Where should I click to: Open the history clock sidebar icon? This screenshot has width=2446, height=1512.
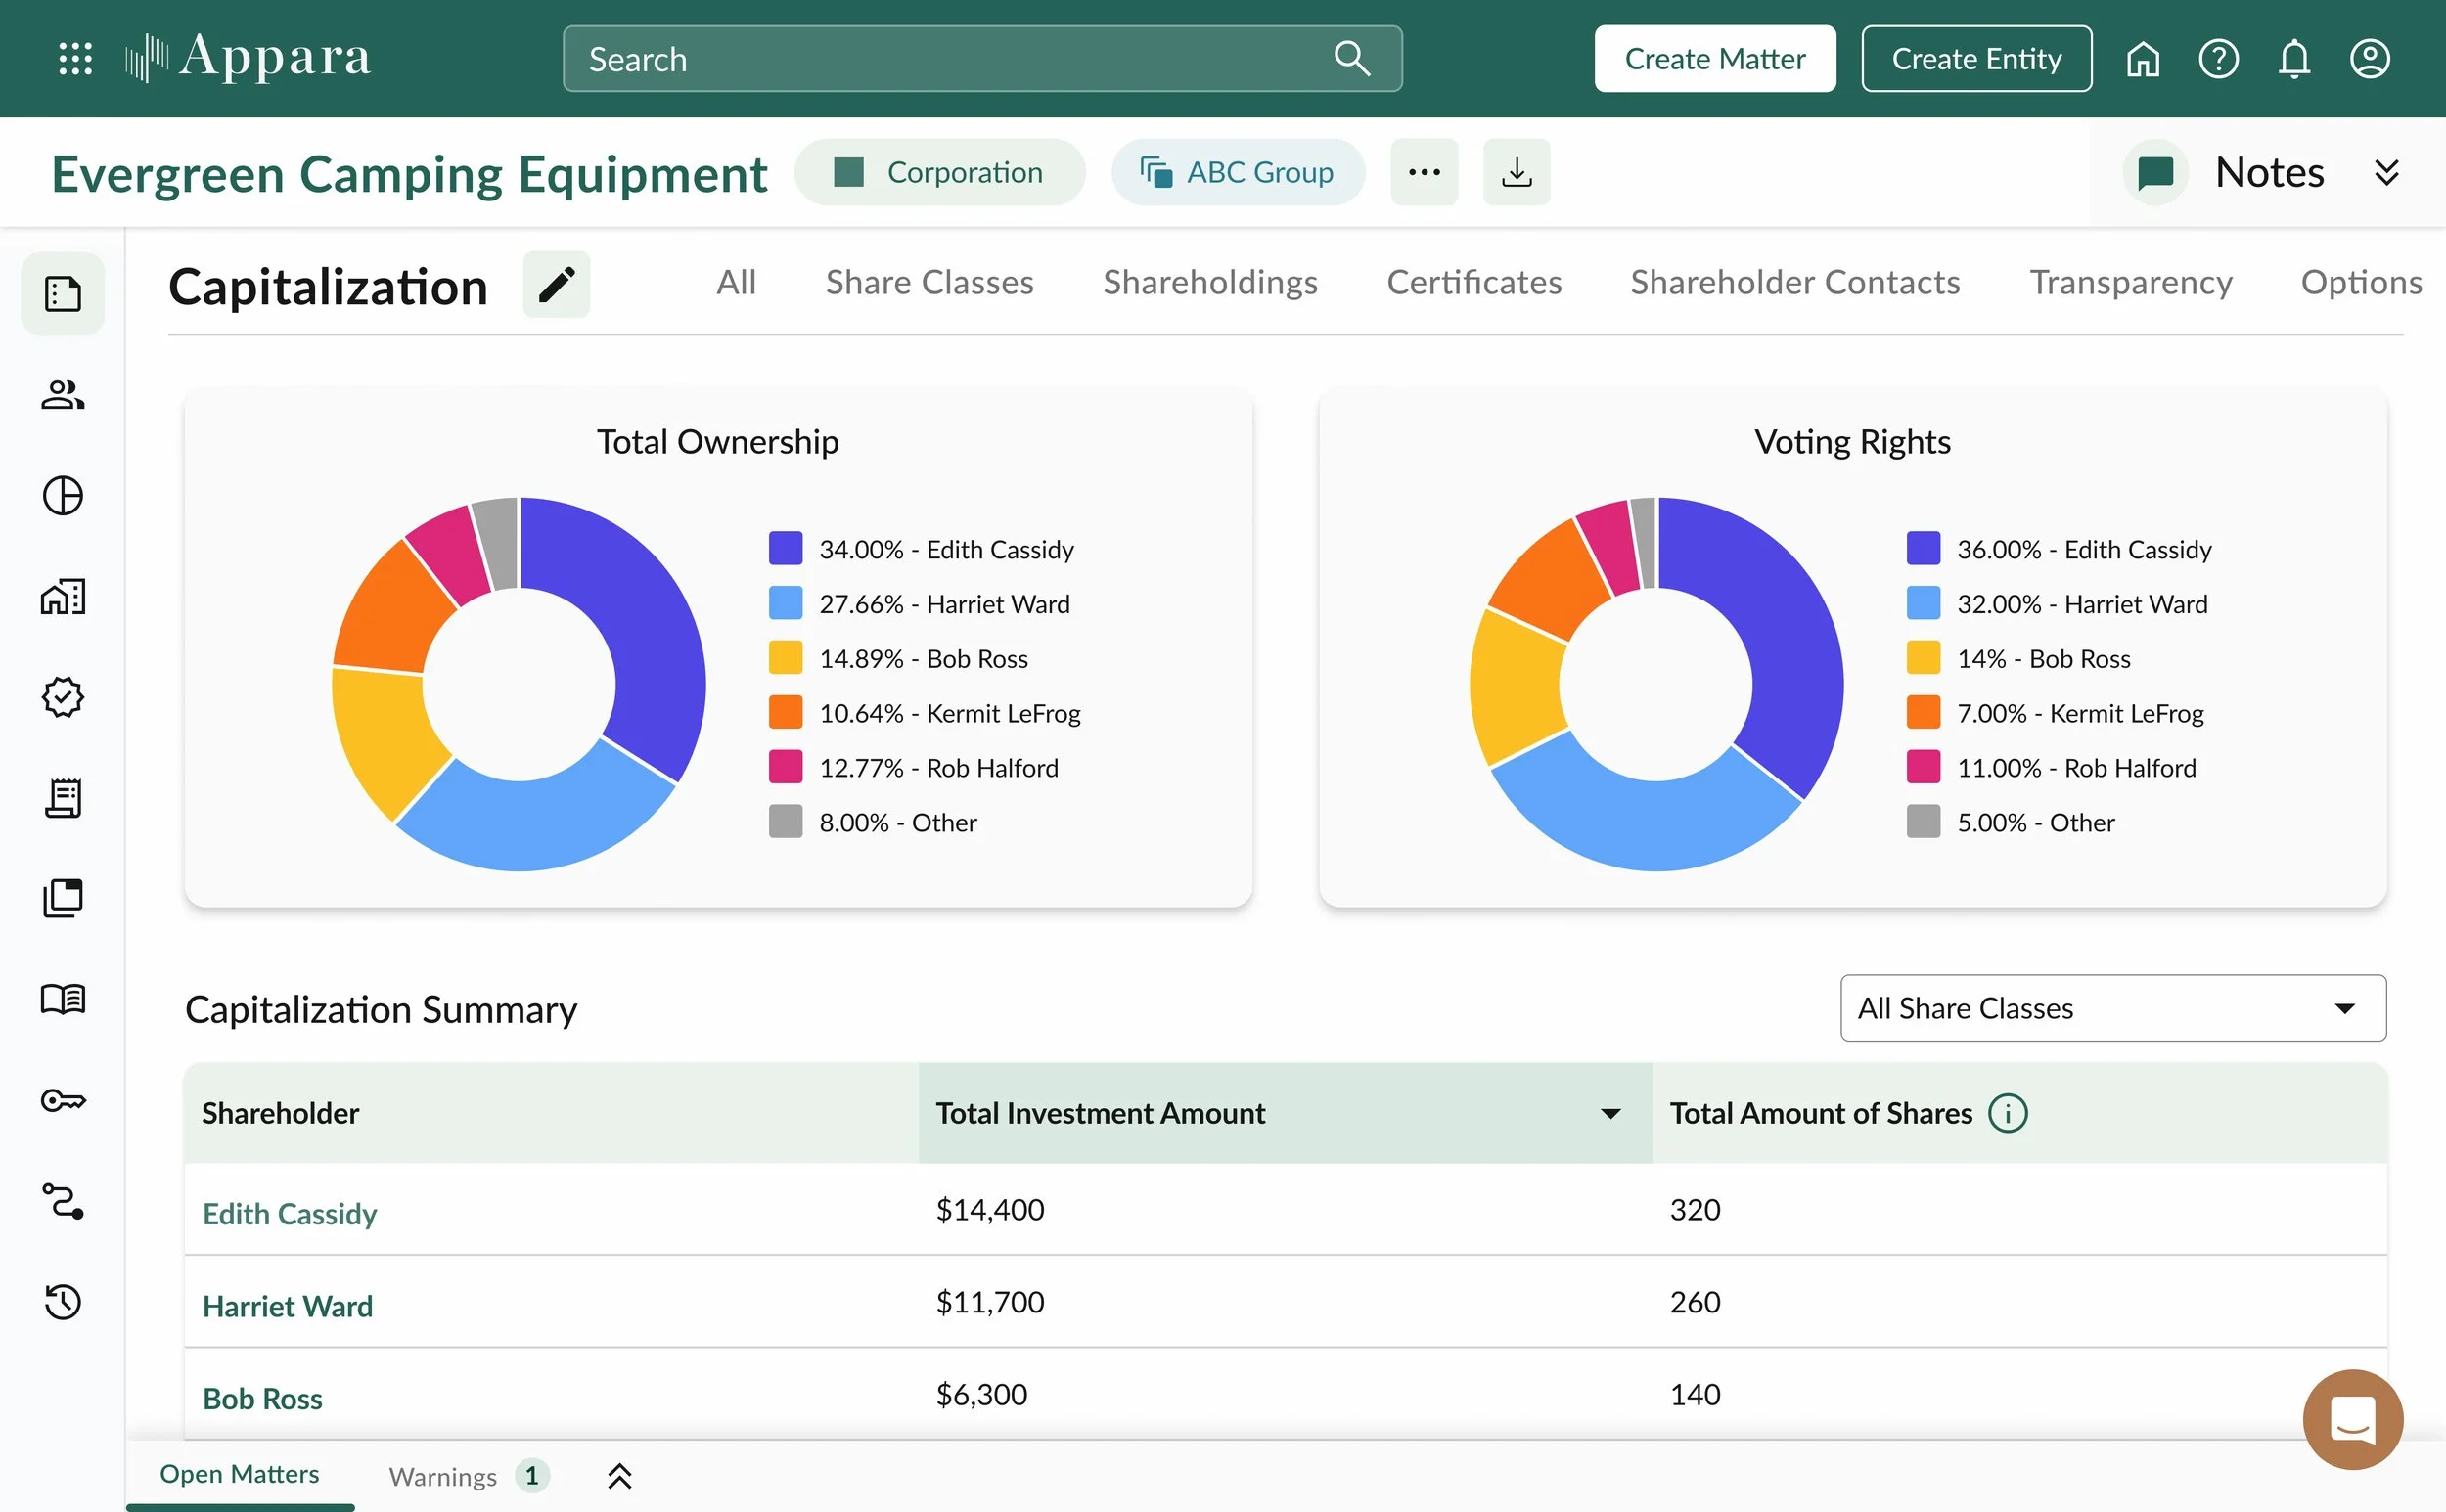point(63,1302)
